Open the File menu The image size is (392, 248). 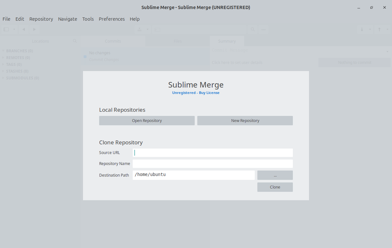[6, 19]
